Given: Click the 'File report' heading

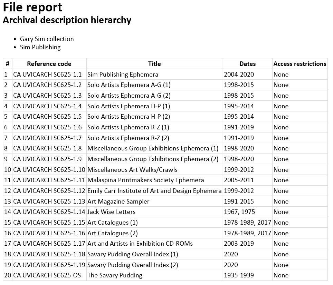Looking at the screenshot, I should tap(32, 8).
